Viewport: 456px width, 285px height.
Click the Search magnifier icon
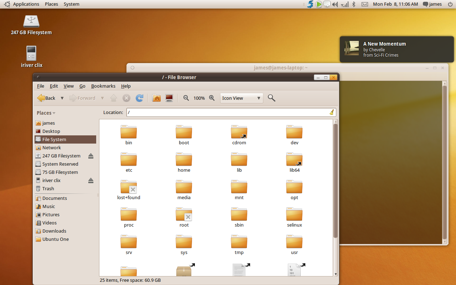point(271,98)
